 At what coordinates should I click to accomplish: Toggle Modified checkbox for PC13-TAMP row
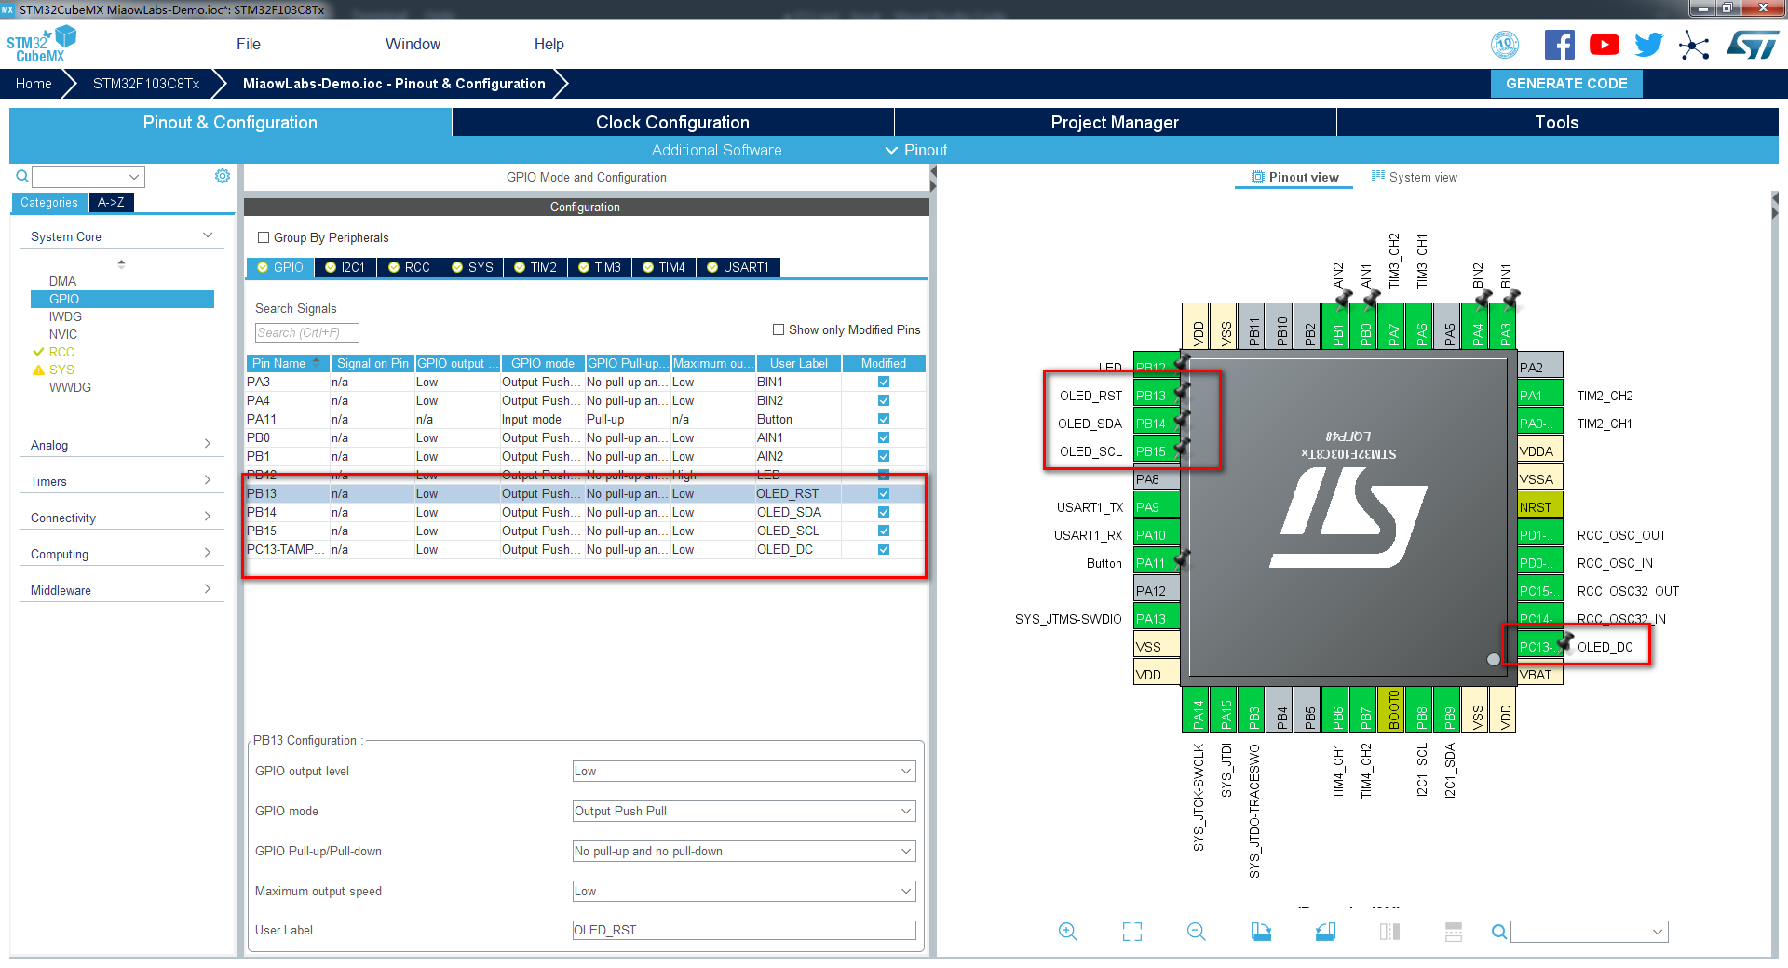[884, 549]
